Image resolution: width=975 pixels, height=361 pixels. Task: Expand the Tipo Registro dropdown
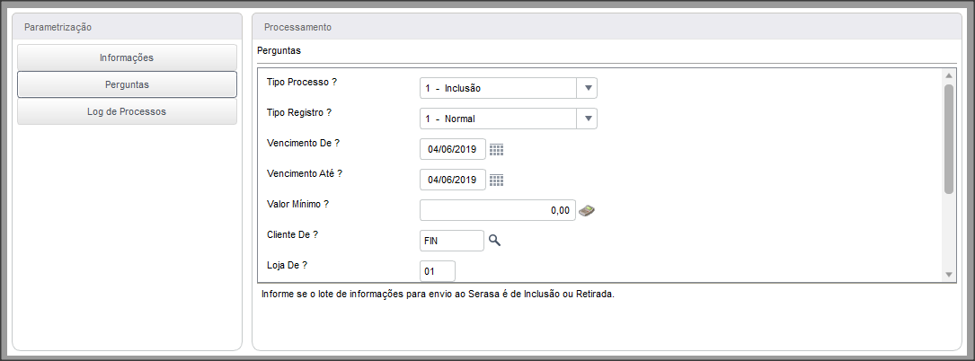(587, 119)
